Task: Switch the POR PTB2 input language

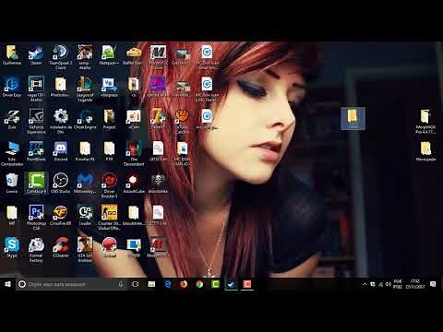Action: click(398, 284)
